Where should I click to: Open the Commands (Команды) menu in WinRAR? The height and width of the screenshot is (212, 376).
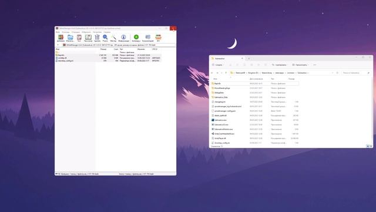tap(65, 32)
